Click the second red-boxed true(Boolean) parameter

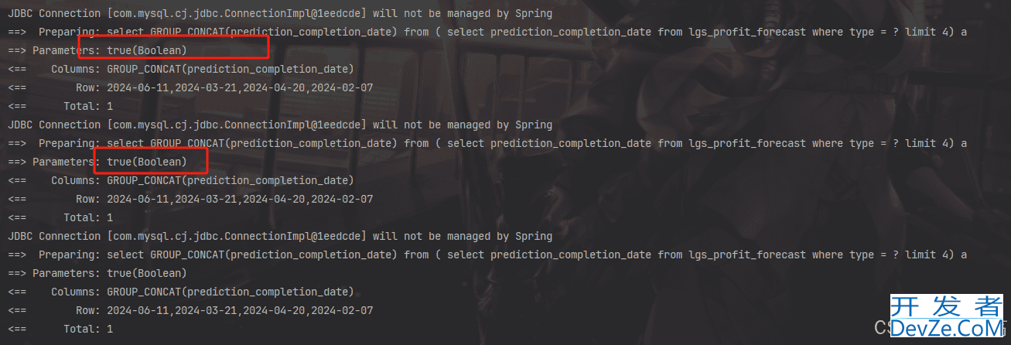(x=147, y=162)
